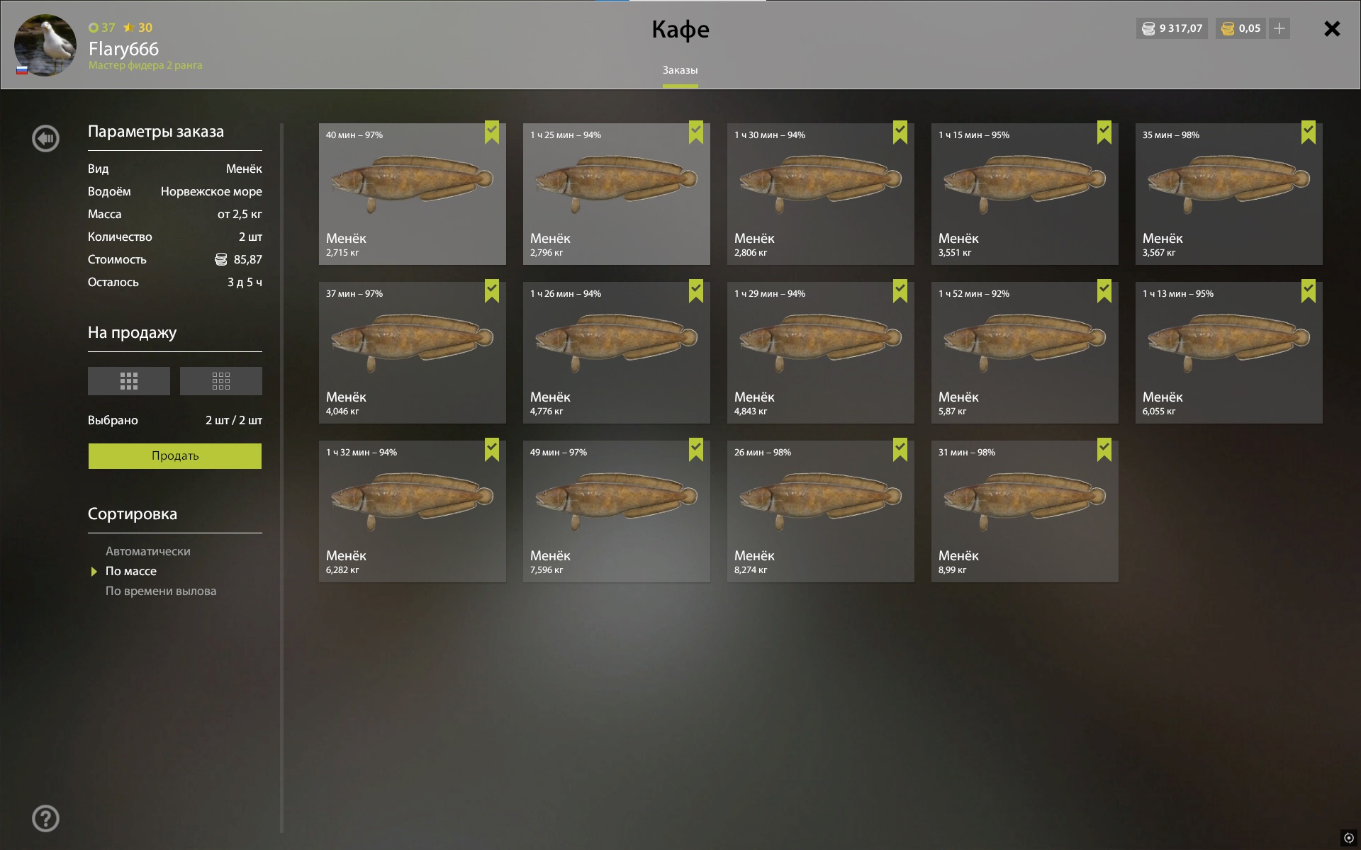Close the Кафе window
The image size is (1361, 850).
[1332, 28]
